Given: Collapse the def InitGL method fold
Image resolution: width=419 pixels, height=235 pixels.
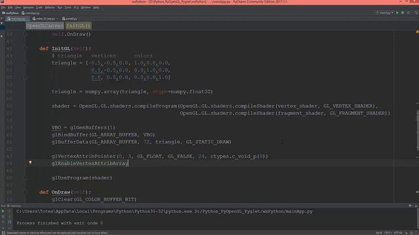Looking at the screenshot, I should tap(25, 48).
